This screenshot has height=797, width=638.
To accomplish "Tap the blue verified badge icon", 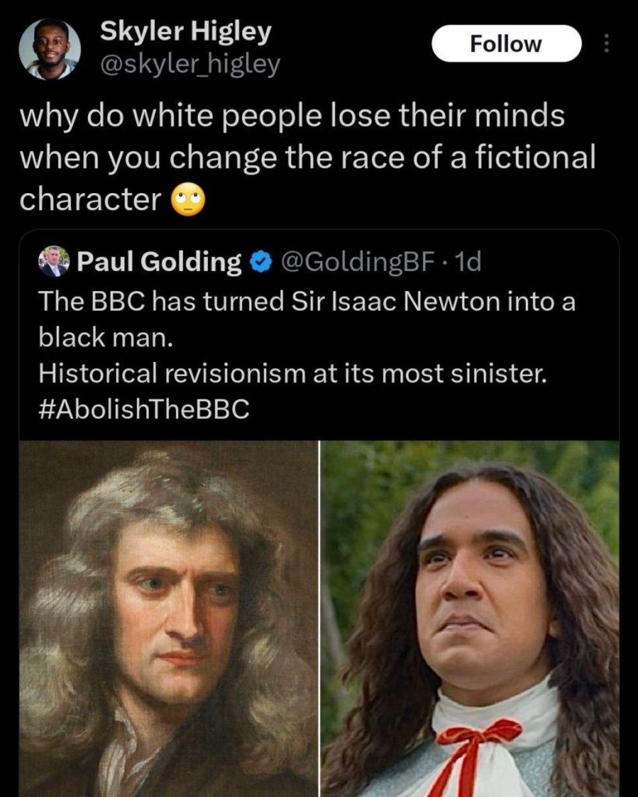I will 260,262.
